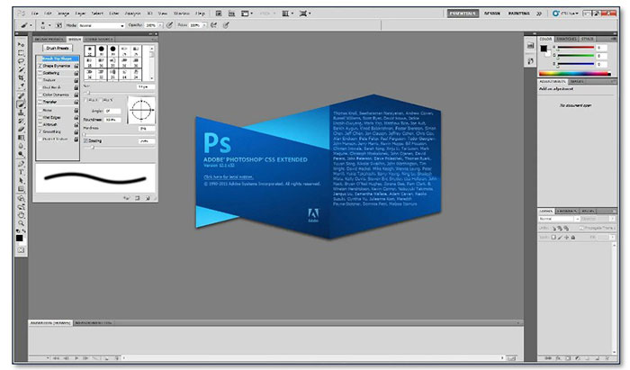Select the Zoom tool
The width and height of the screenshot is (630, 370).
point(21,223)
